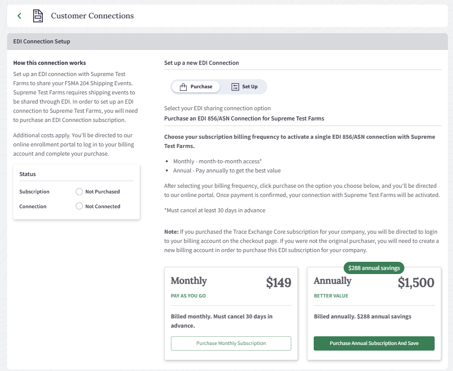
Task: Click the back chevron arrow
Action: pyautogui.click(x=19, y=16)
